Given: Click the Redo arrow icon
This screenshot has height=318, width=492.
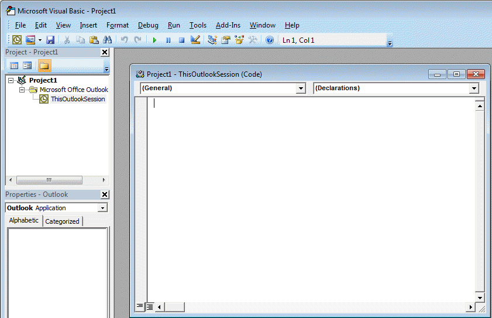Looking at the screenshot, I should click(x=137, y=40).
